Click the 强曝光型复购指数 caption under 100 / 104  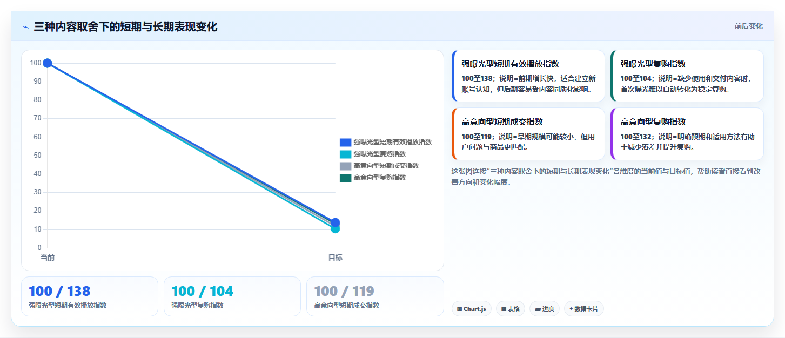click(x=197, y=306)
